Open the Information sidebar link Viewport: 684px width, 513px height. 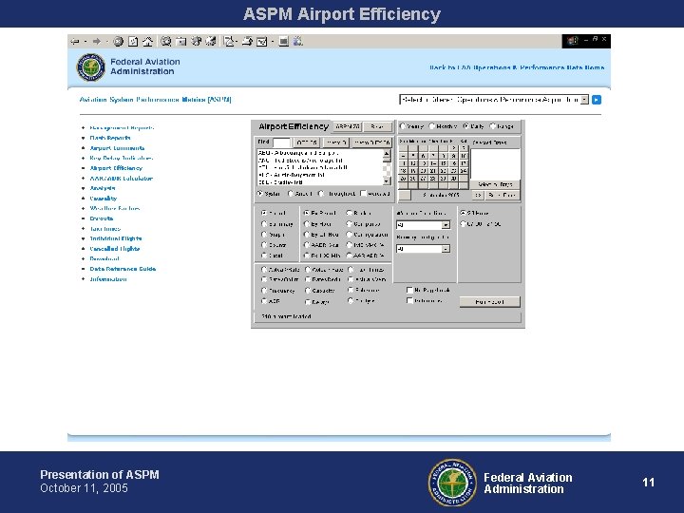(x=108, y=279)
